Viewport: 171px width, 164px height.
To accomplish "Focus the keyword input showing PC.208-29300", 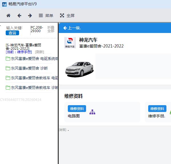I will click(37, 29).
